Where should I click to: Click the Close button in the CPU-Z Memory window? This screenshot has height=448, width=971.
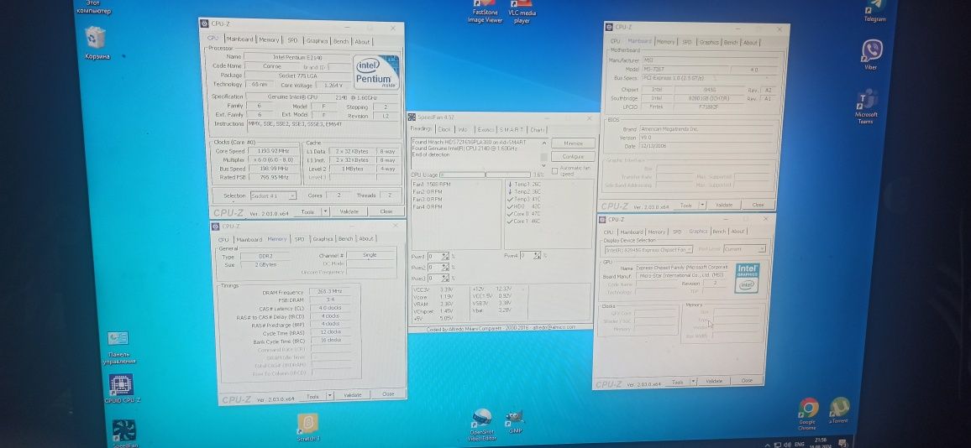click(388, 394)
